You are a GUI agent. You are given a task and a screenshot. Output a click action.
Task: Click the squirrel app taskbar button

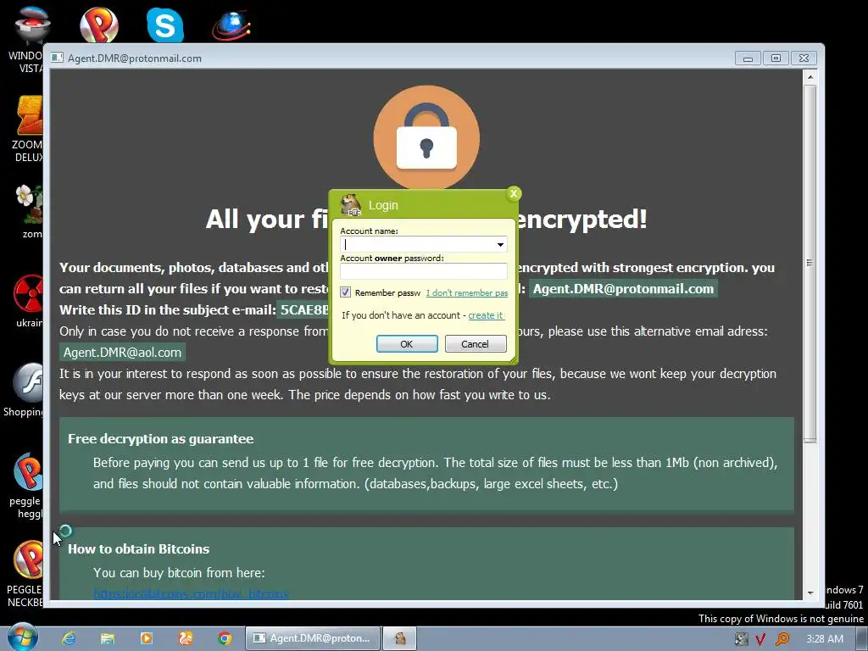point(400,638)
